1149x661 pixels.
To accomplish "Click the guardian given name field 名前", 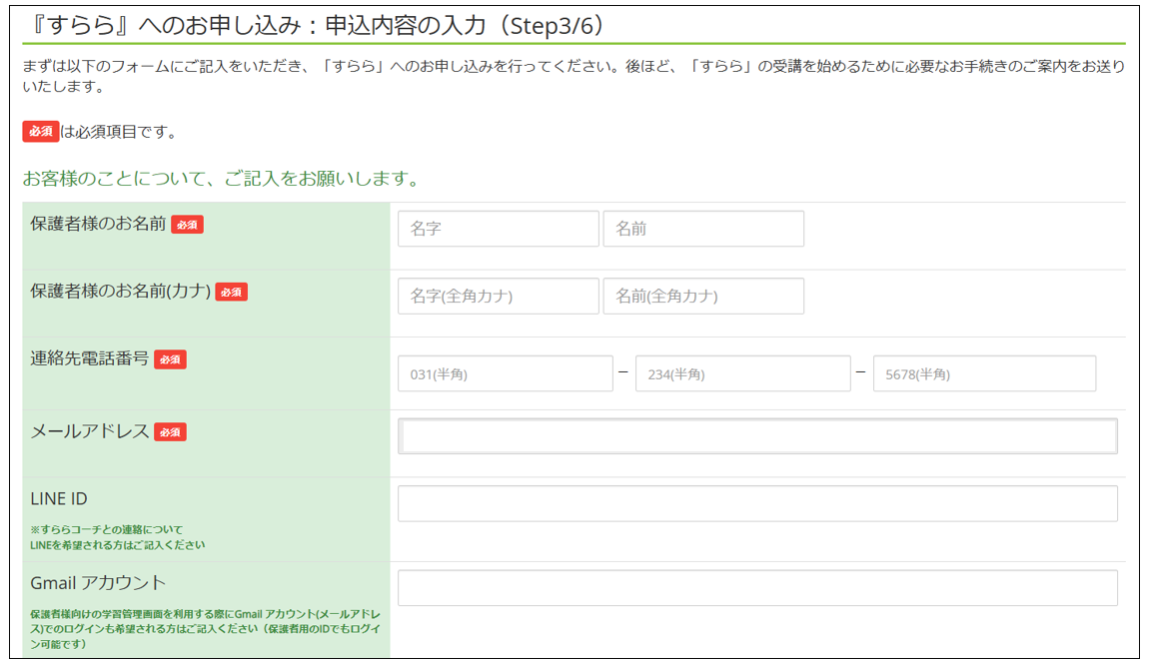I will coord(703,229).
